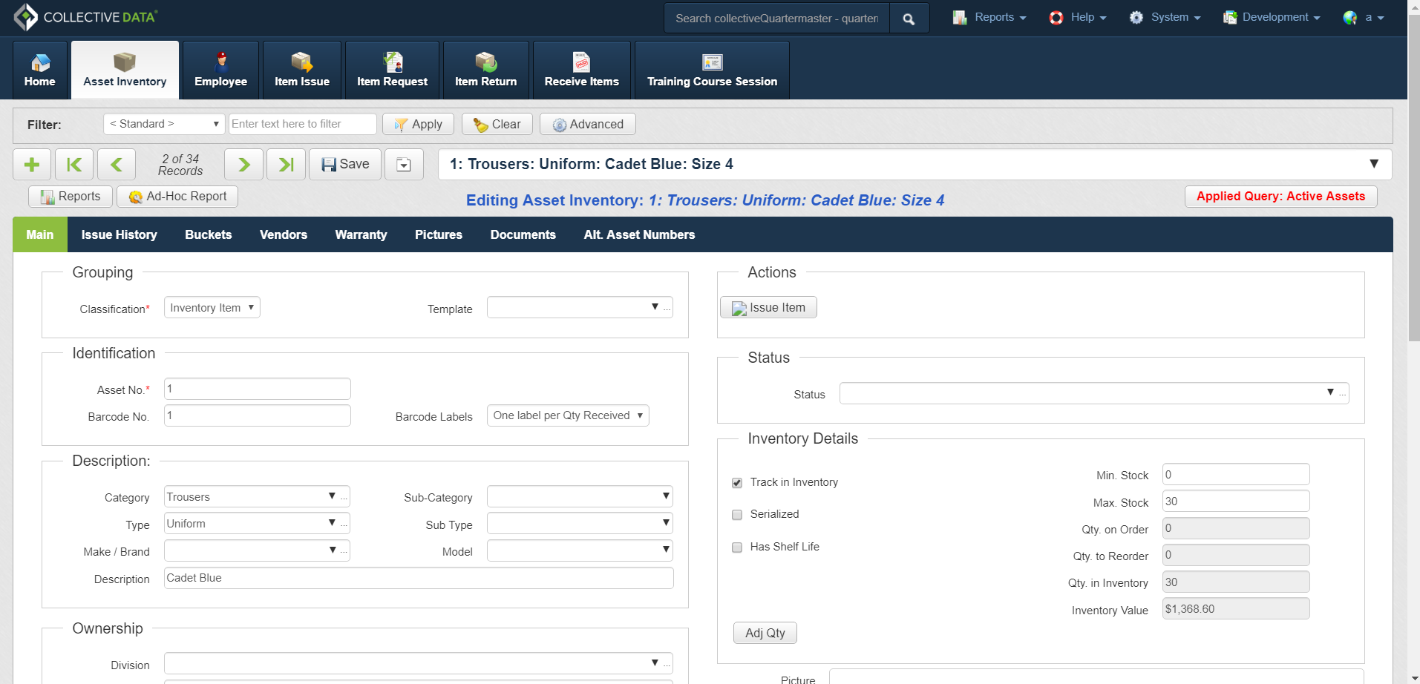This screenshot has width=1420, height=684.
Task: Switch to the Pictures tab
Action: [x=439, y=234]
